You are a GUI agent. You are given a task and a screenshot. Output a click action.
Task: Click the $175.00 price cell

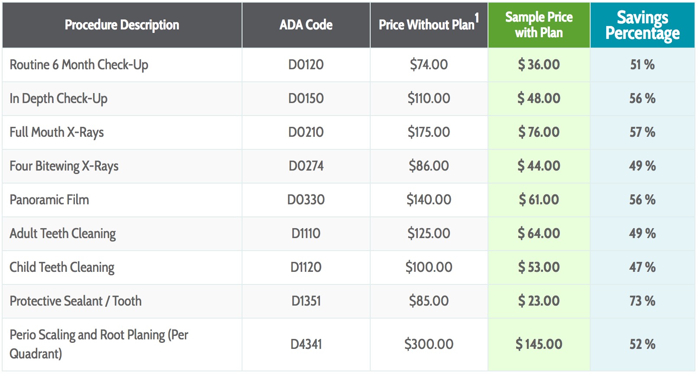pyautogui.click(x=429, y=132)
